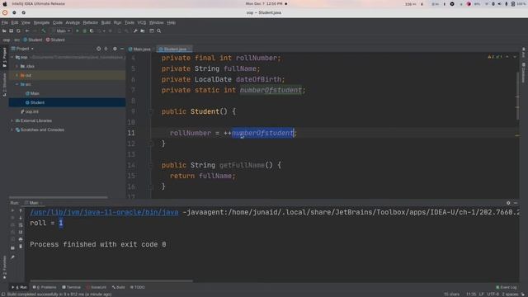
Task: Click the Up stack trace arrow
Action: [21, 210]
